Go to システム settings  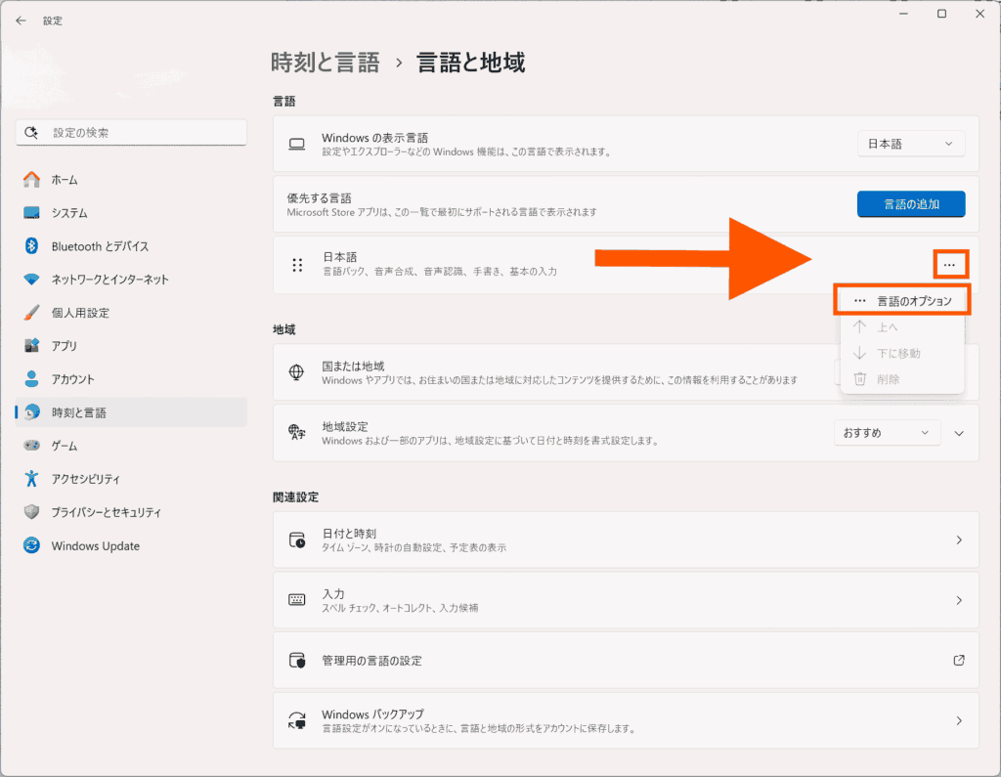(x=131, y=213)
